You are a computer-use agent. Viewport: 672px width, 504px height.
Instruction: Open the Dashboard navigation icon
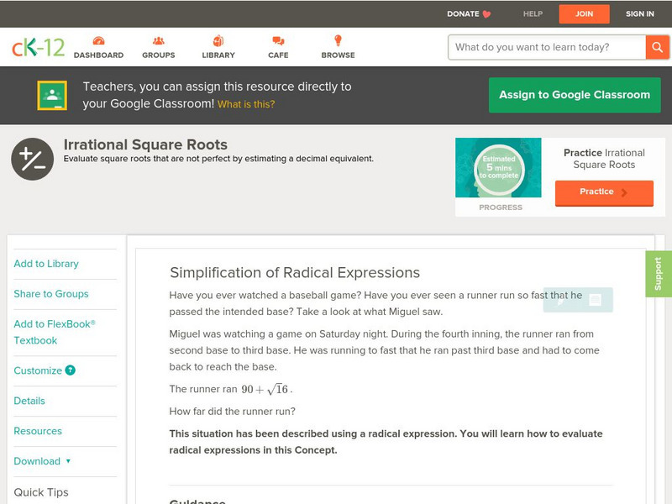tap(101, 39)
